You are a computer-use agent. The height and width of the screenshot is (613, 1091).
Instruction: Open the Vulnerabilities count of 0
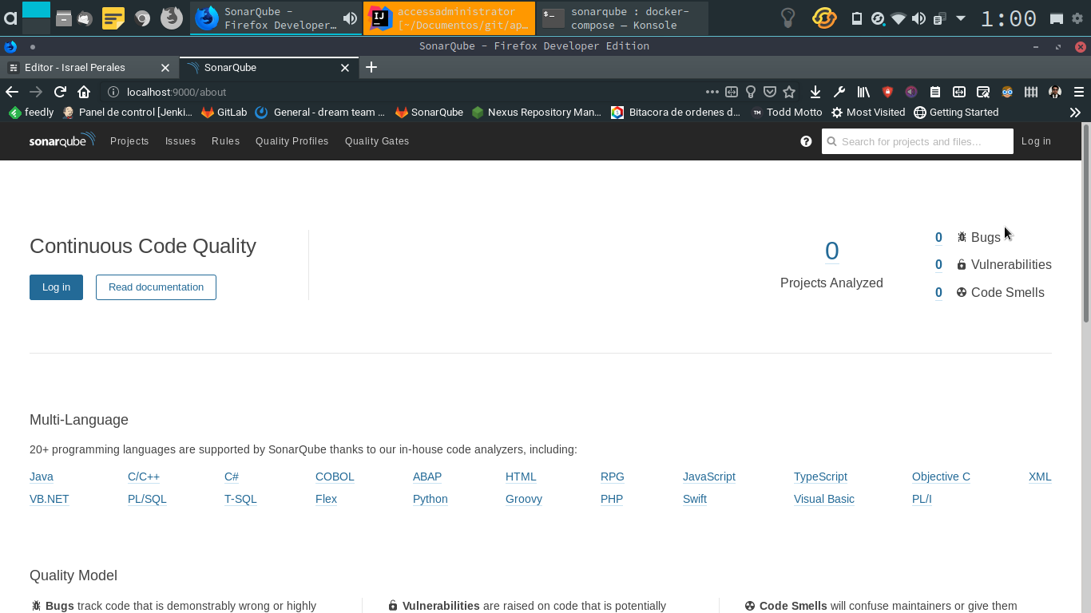click(938, 265)
